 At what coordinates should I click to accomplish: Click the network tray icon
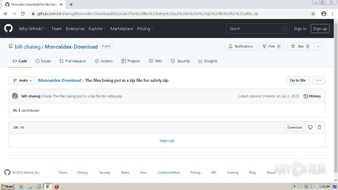pyautogui.click(x=307, y=187)
